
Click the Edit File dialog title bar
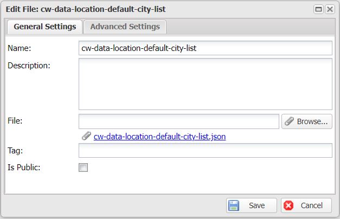click(163, 9)
